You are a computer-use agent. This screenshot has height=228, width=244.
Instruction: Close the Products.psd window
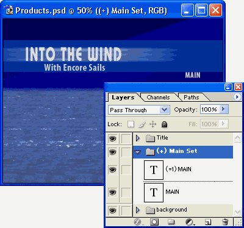215,10
